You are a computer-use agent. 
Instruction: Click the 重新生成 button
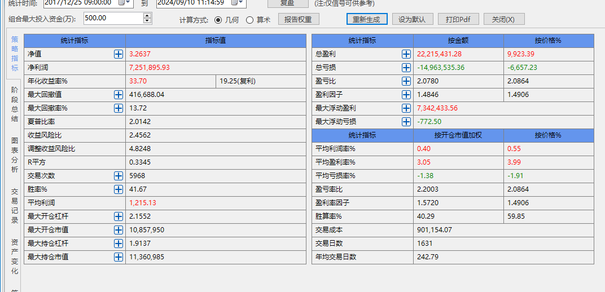click(367, 19)
